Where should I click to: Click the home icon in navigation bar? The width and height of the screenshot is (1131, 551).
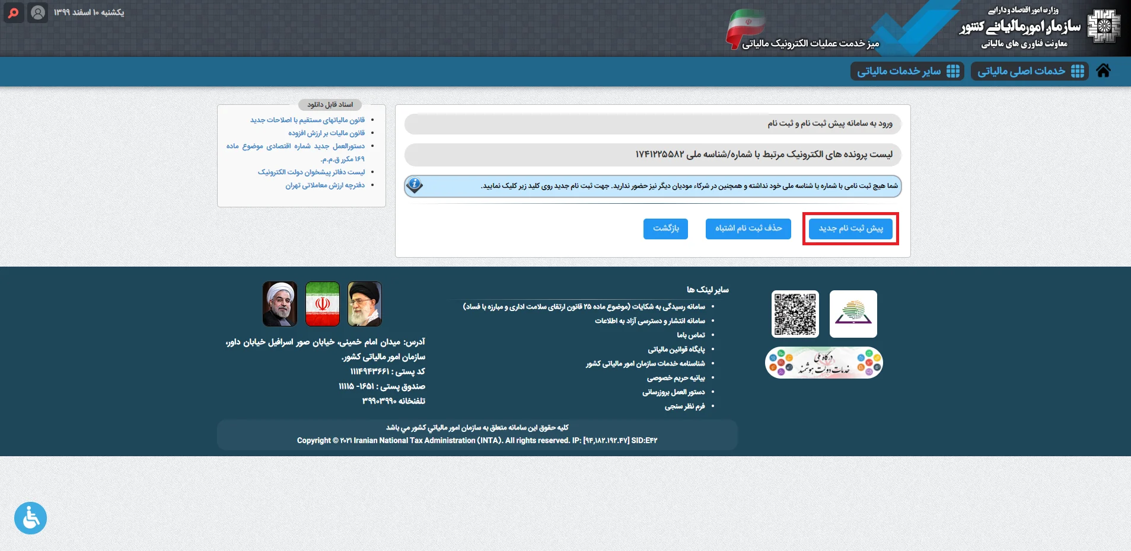click(x=1103, y=71)
